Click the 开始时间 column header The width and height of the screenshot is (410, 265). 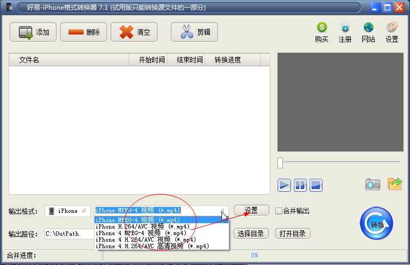pos(148,60)
